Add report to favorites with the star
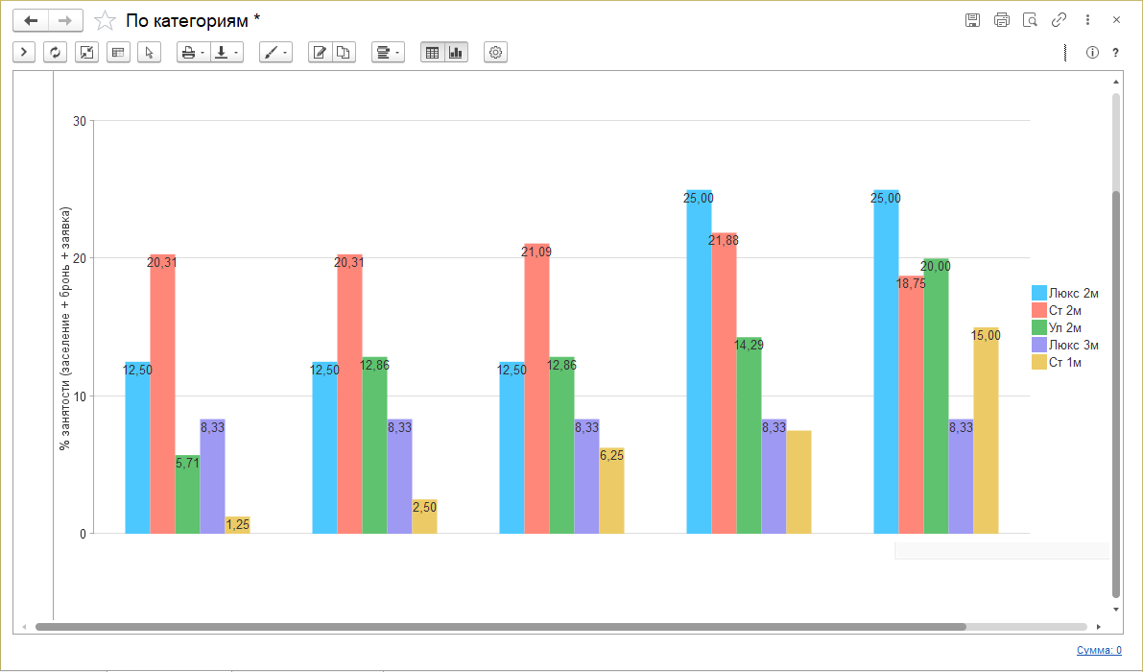Screen dimensions: 1143x672 tap(105, 20)
